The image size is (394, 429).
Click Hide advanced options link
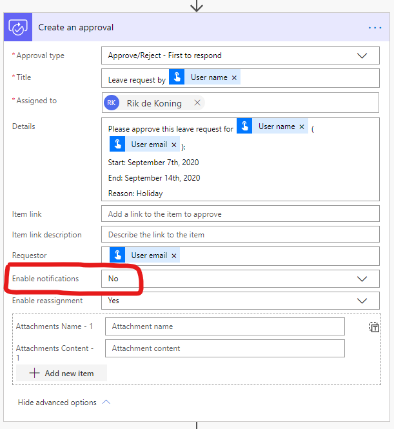tap(57, 403)
